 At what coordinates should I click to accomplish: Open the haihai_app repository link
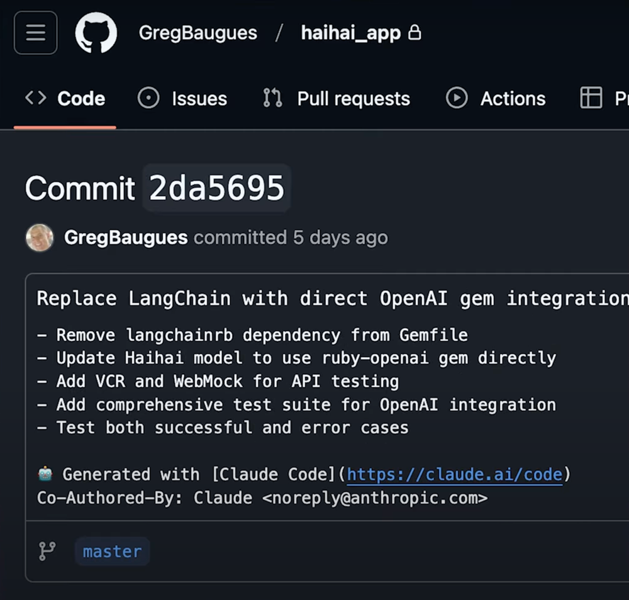[350, 33]
